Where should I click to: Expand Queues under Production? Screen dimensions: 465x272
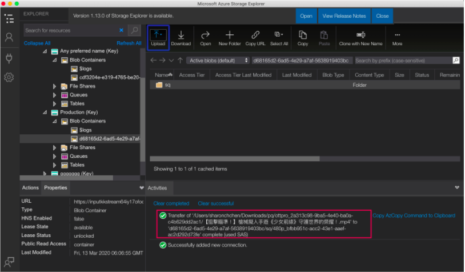coord(55,157)
